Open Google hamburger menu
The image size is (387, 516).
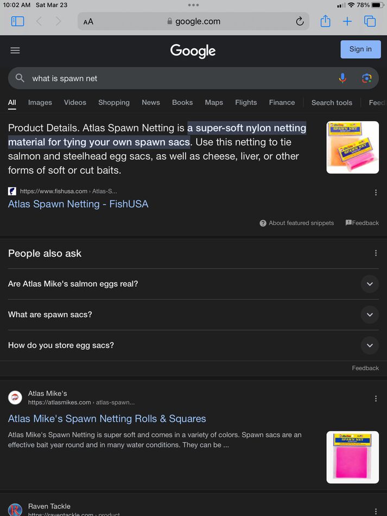15,51
